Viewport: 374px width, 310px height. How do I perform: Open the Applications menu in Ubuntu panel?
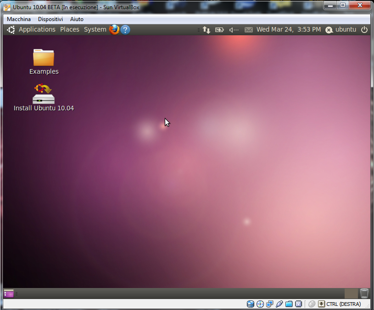37,29
